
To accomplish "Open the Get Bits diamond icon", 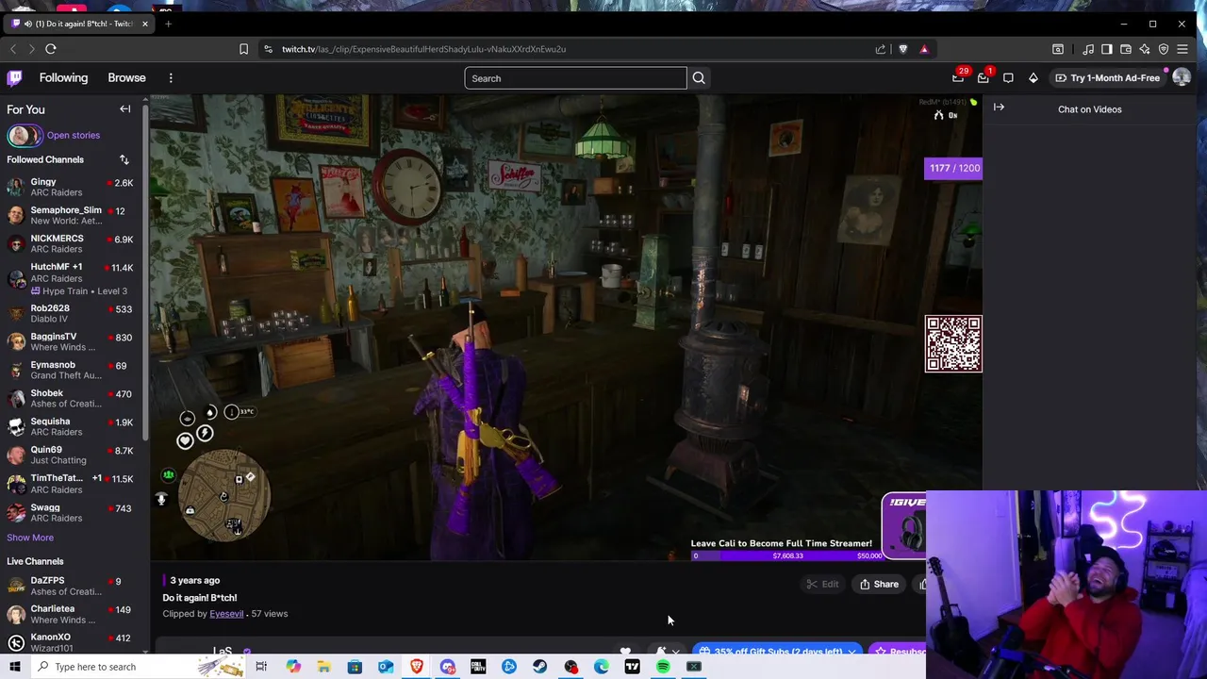I will coord(1033,78).
